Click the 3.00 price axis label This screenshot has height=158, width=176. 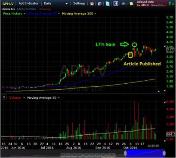point(170,62)
